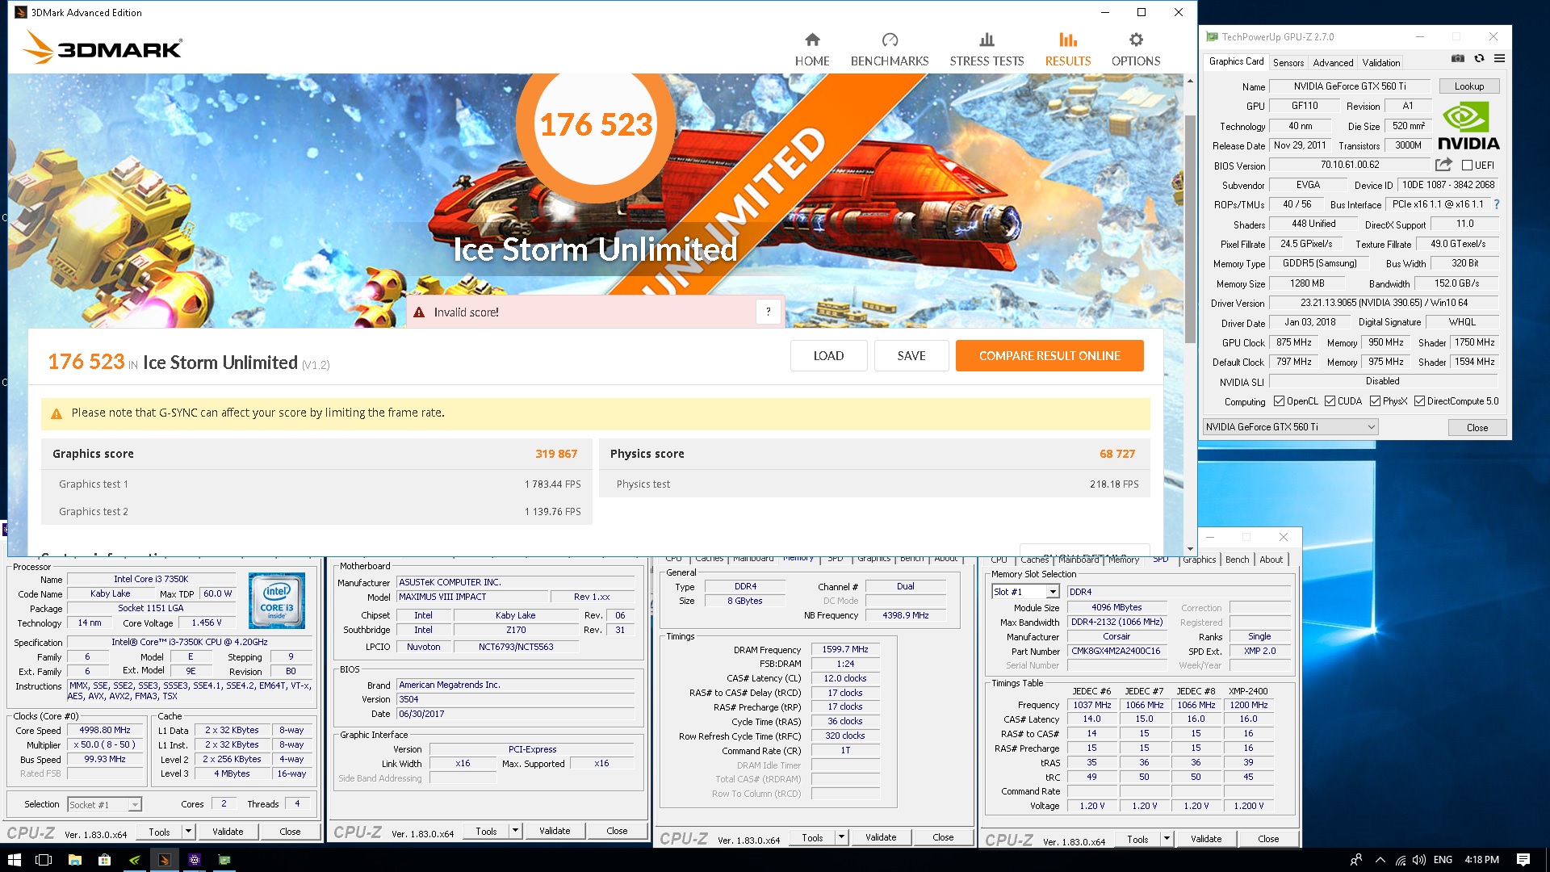Click the ENG language indicator
The height and width of the screenshot is (872, 1550).
coord(1443,860)
